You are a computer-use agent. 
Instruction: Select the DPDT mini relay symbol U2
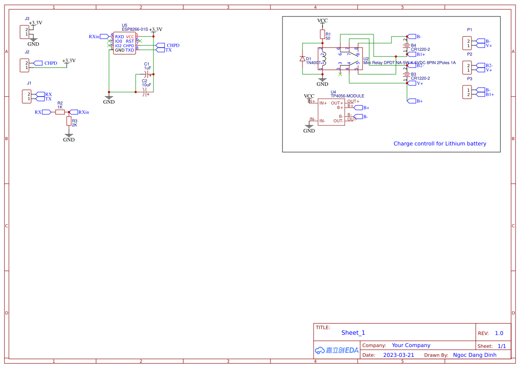tap(340, 58)
